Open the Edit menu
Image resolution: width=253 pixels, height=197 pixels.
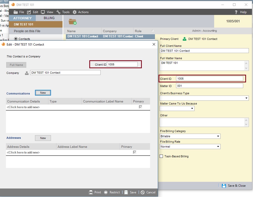[33, 12]
